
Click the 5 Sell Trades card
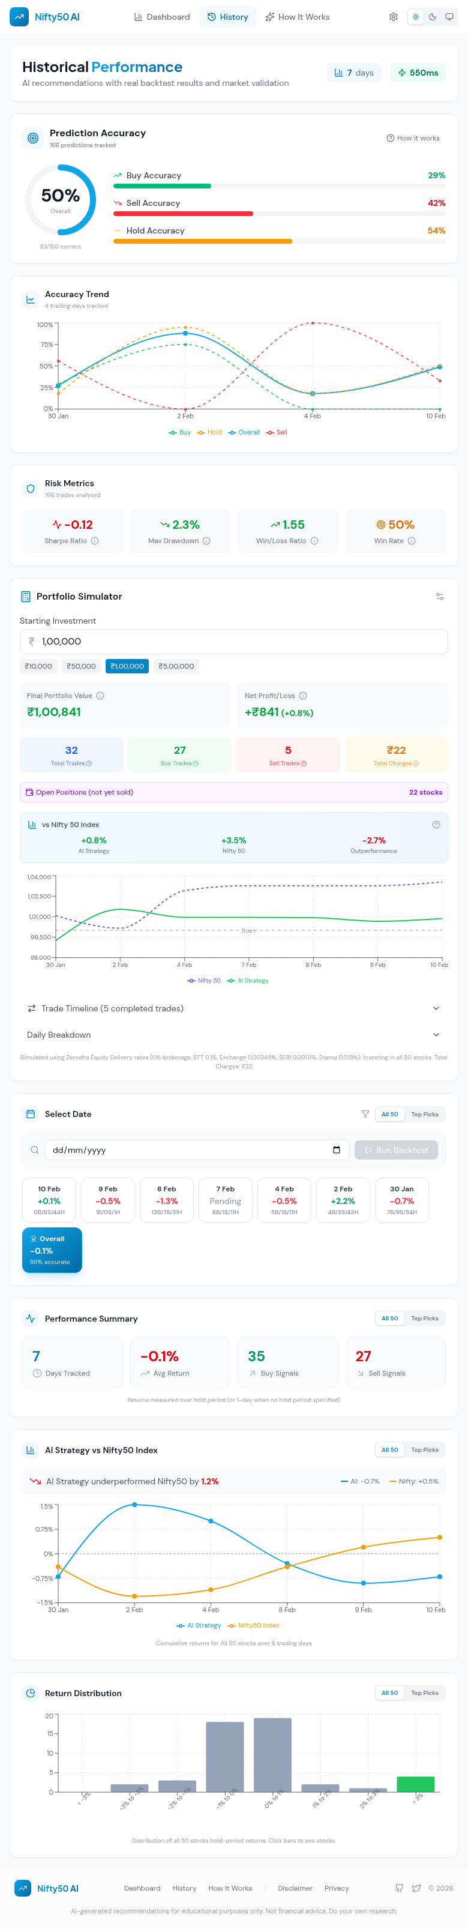(x=288, y=755)
